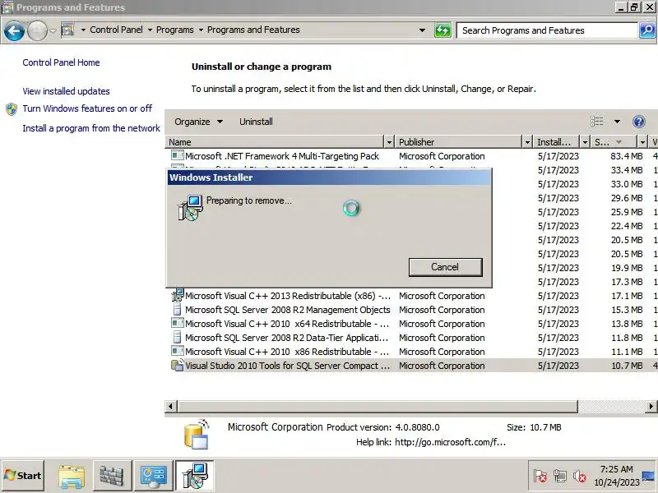Click the Windows Installer dialog title bar

329,177
